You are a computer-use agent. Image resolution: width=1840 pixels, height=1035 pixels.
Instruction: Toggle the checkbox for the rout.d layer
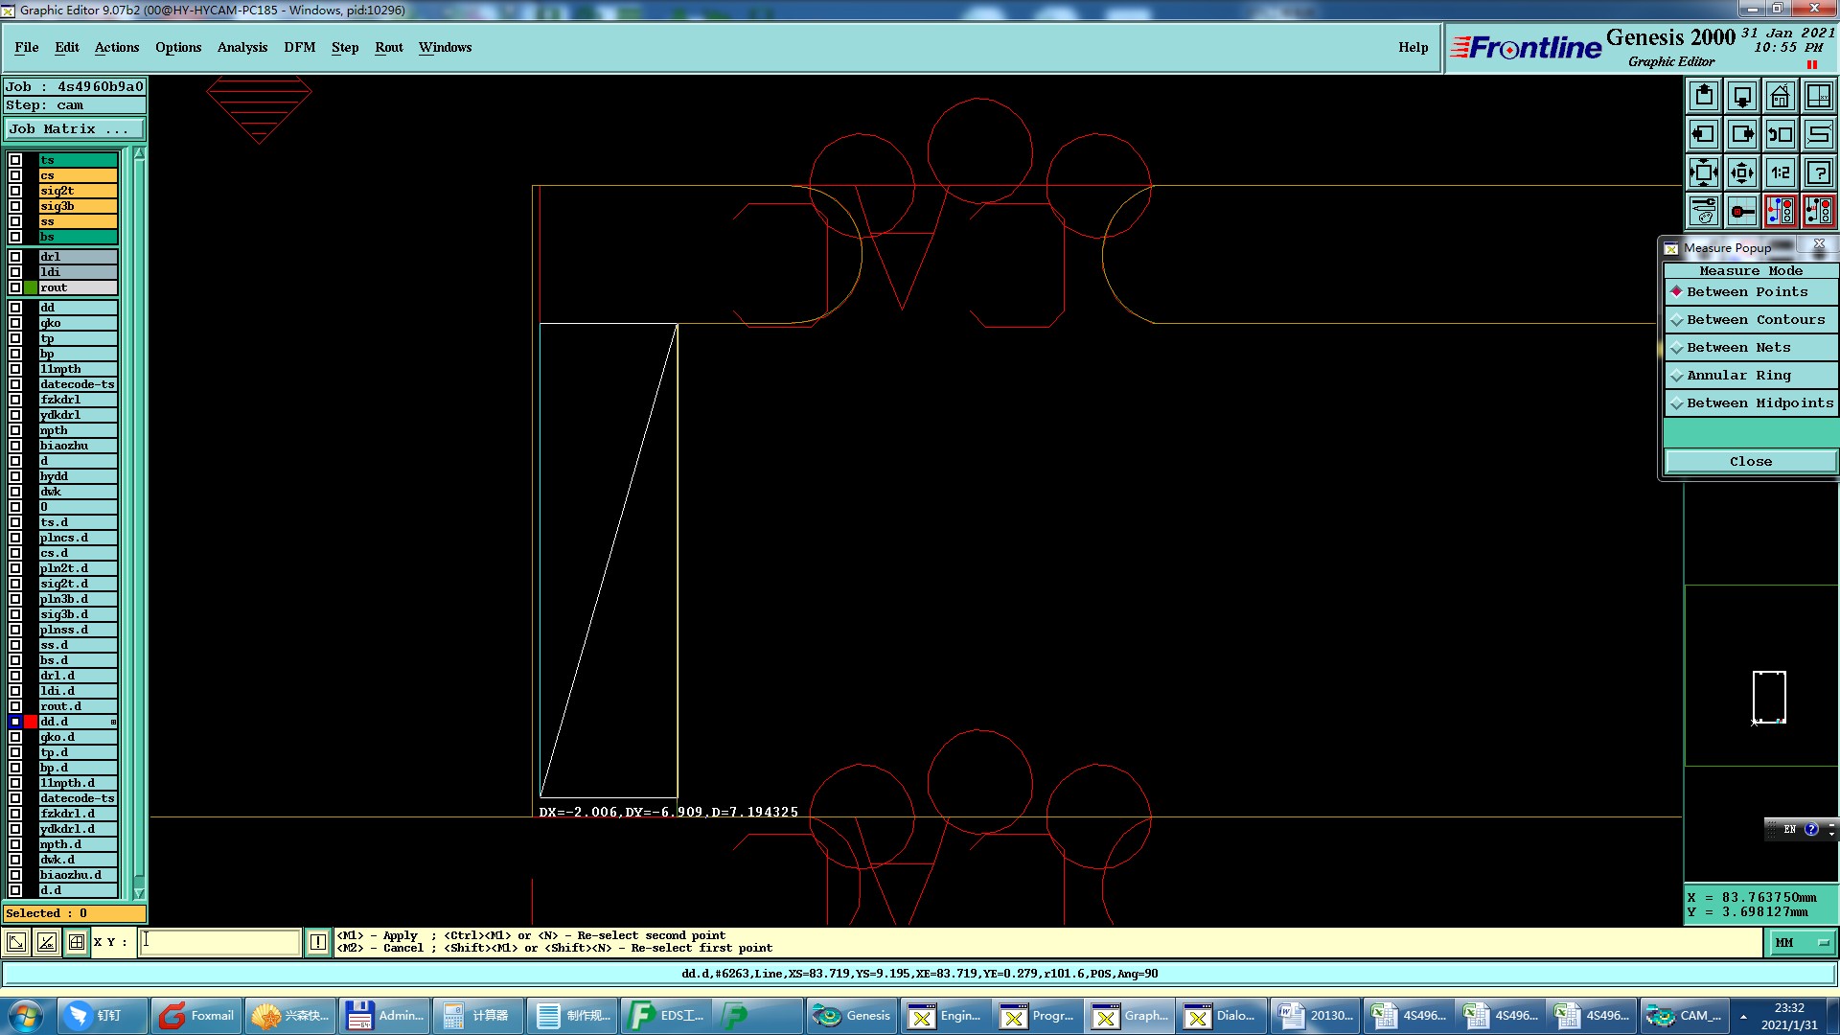tap(15, 706)
